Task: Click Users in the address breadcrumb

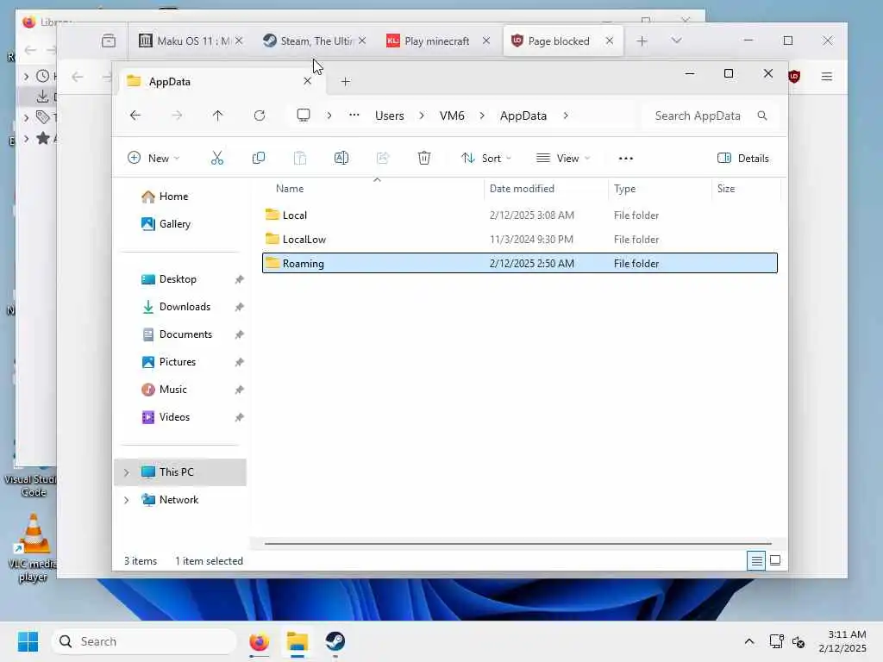Action: pyautogui.click(x=389, y=116)
